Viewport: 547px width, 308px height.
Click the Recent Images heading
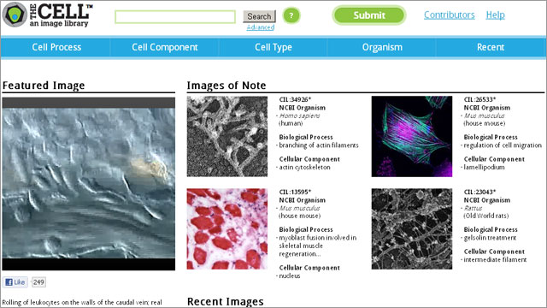[x=226, y=302]
